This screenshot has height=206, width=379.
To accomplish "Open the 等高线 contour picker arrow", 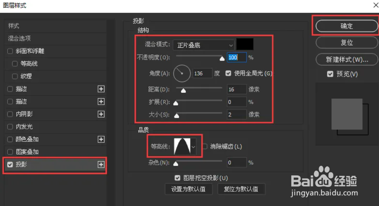I will pyautogui.click(x=193, y=147).
